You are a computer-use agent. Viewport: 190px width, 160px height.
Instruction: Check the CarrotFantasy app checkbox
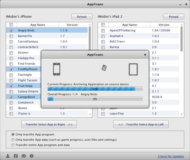(11, 42)
